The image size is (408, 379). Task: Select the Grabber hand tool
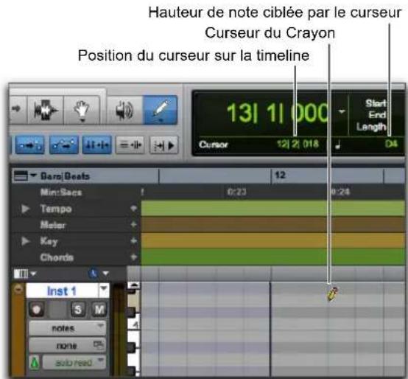click(82, 110)
